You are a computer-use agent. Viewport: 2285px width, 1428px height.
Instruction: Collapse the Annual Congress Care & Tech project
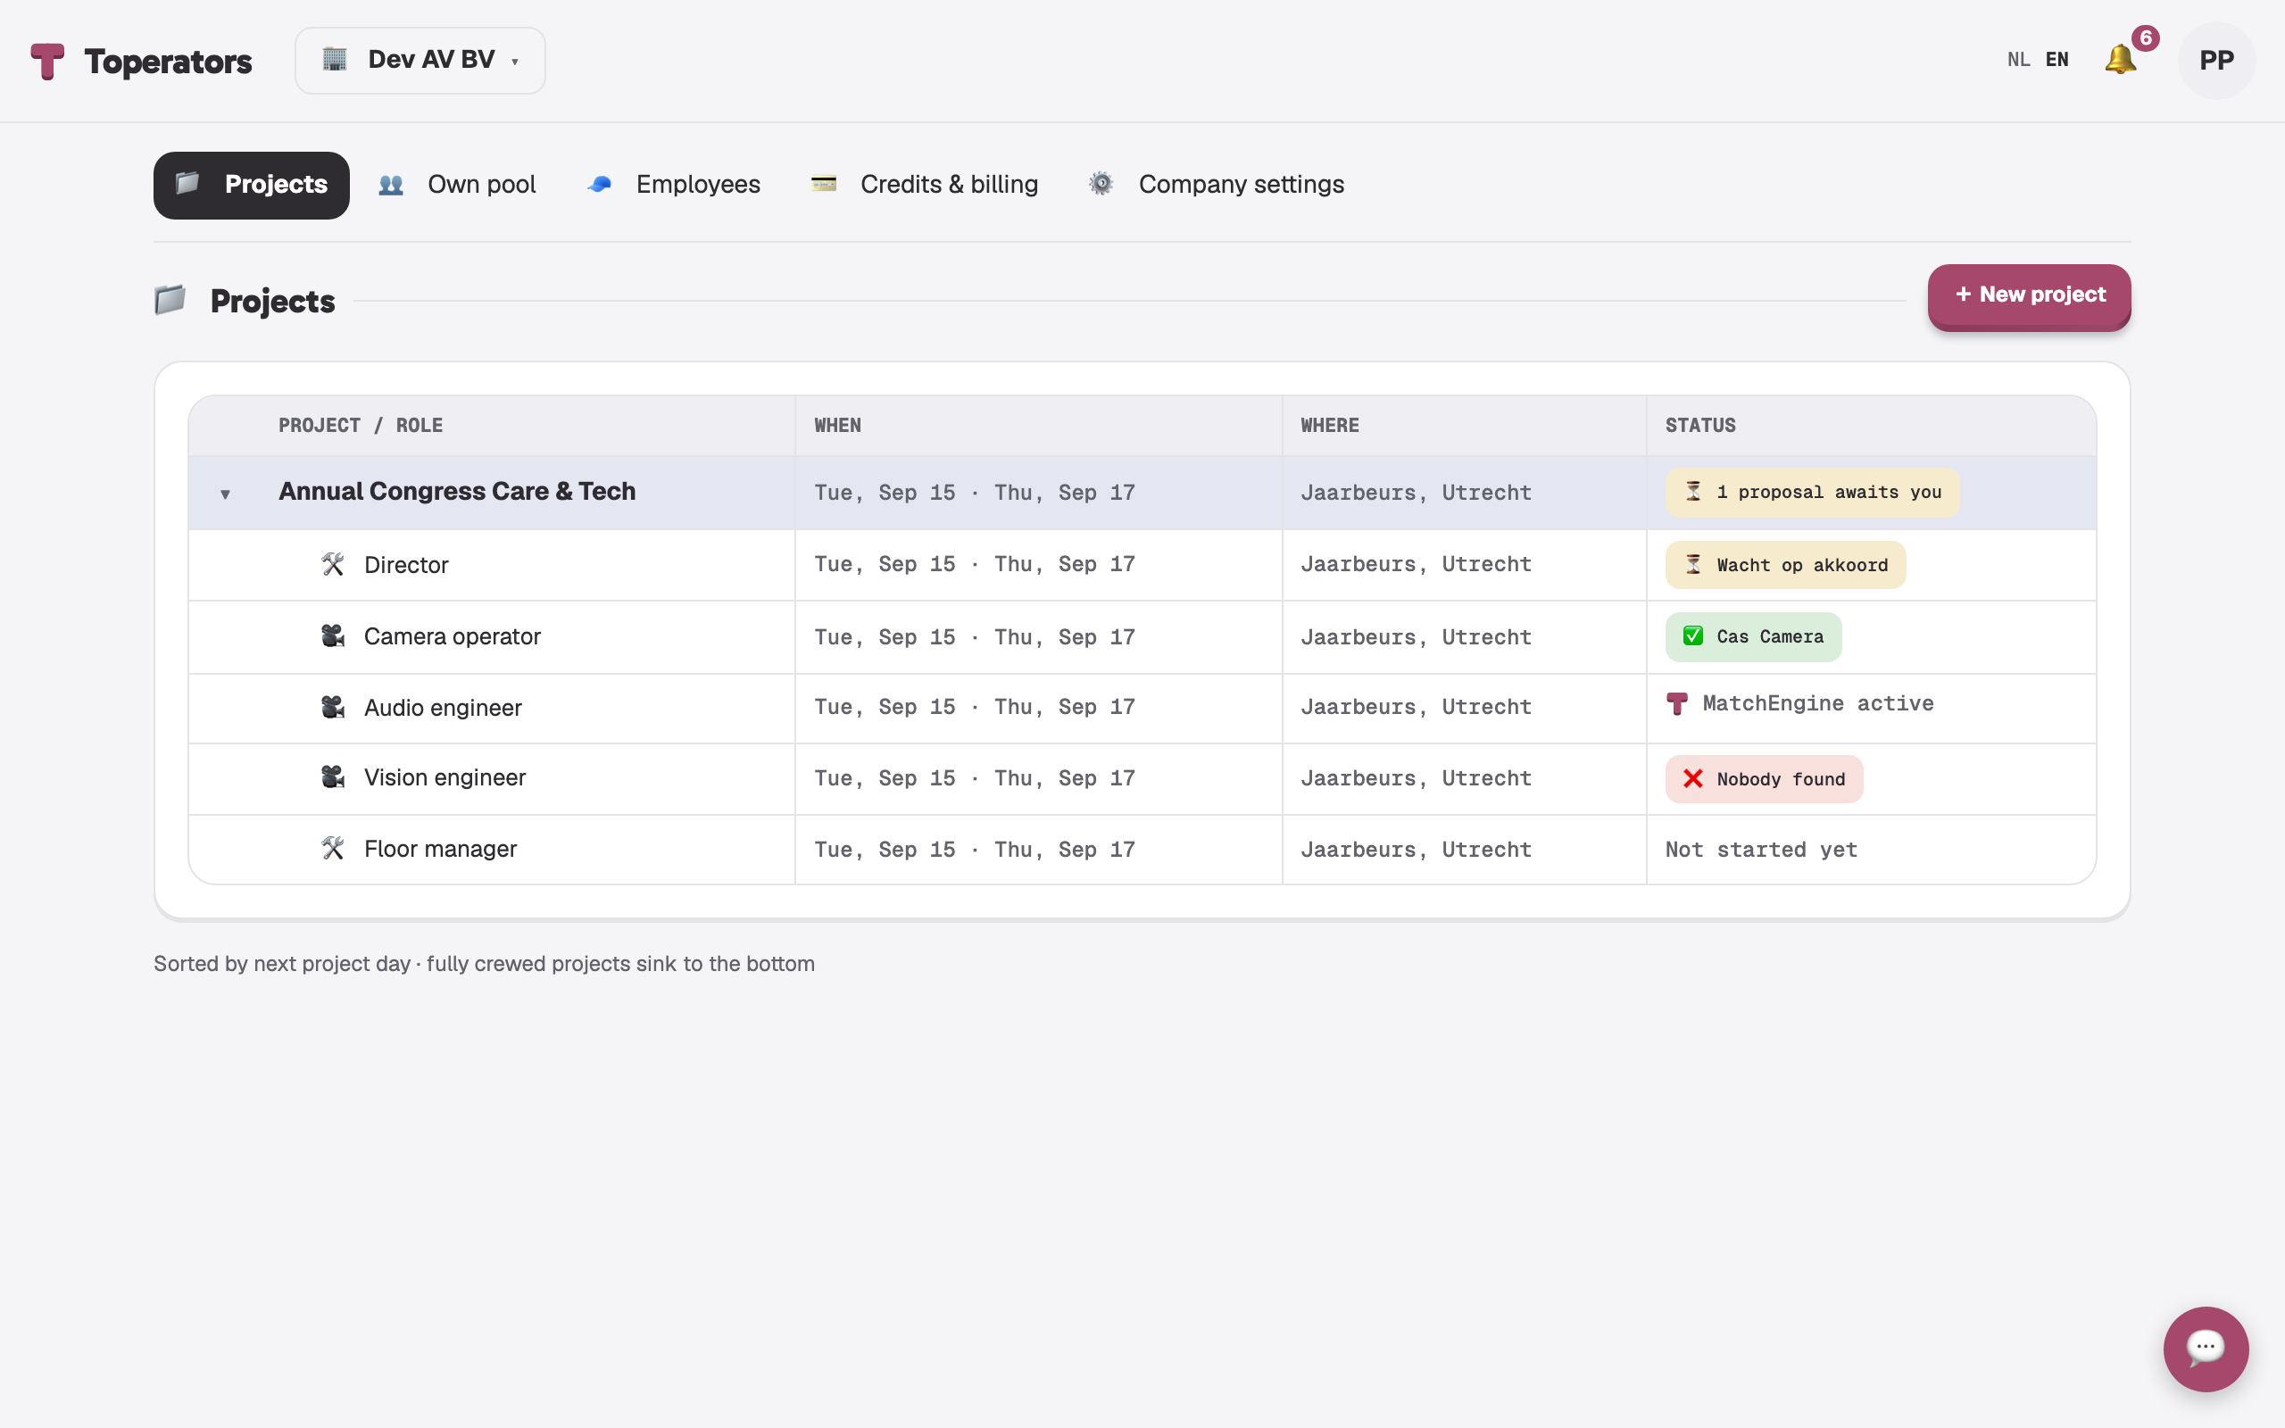click(x=225, y=494)
